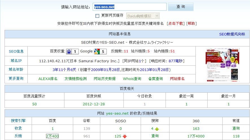Open SEO数据风向标 link
Image resolution: width=250 pixels, height=140 pixels.
232,34
